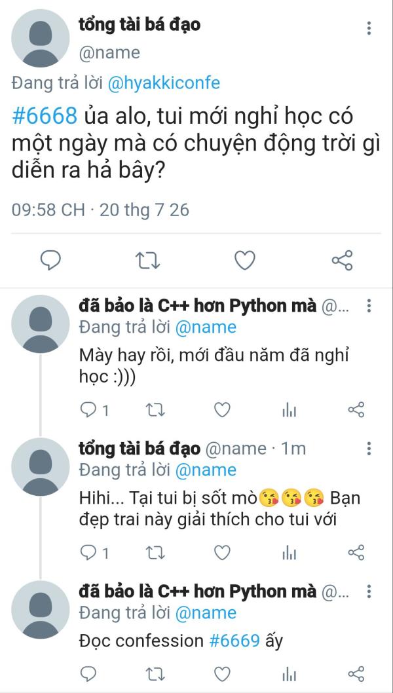Share the main tweet
The image size is (393, 693).
coord(342,260)
